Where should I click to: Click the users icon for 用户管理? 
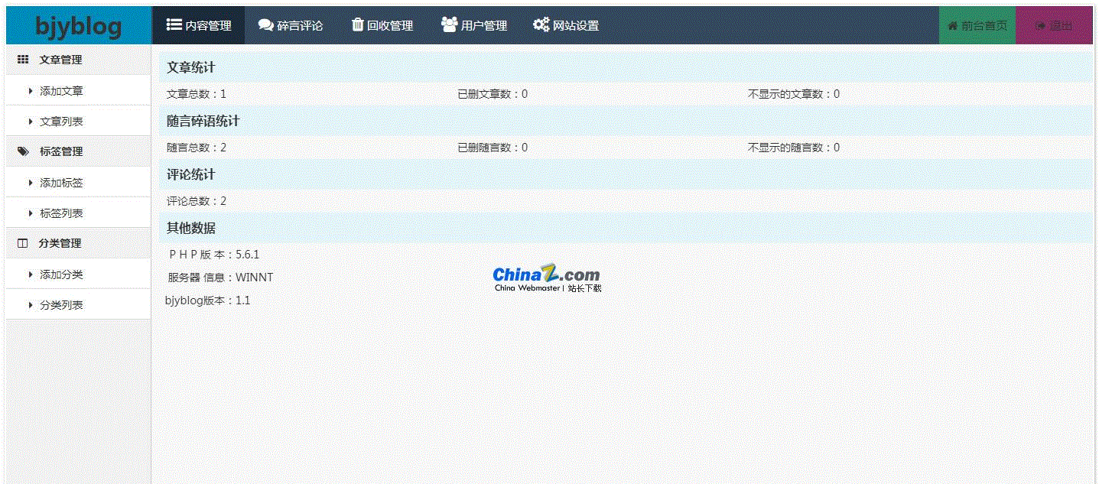click(x=449, y=24)
